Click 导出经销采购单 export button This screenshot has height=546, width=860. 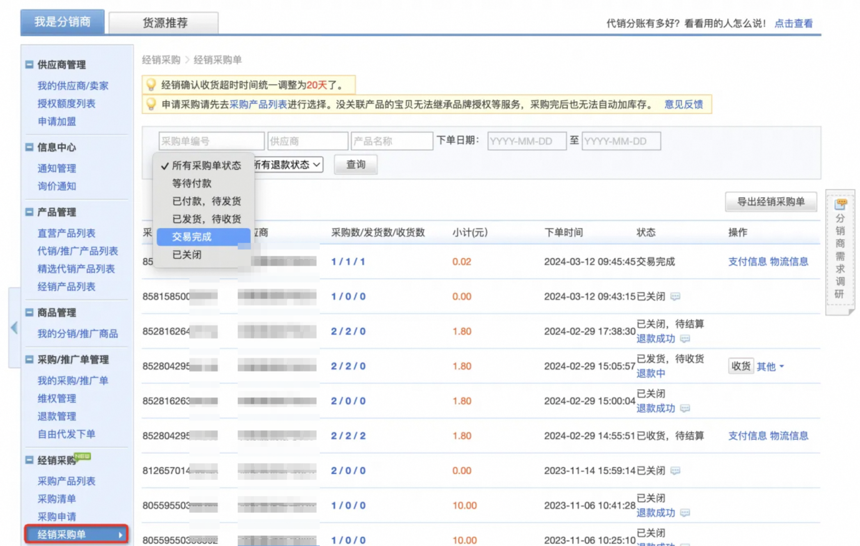[771, 202]
